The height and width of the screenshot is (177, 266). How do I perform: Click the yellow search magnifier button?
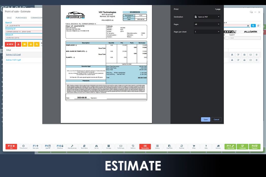pos(37,44)
